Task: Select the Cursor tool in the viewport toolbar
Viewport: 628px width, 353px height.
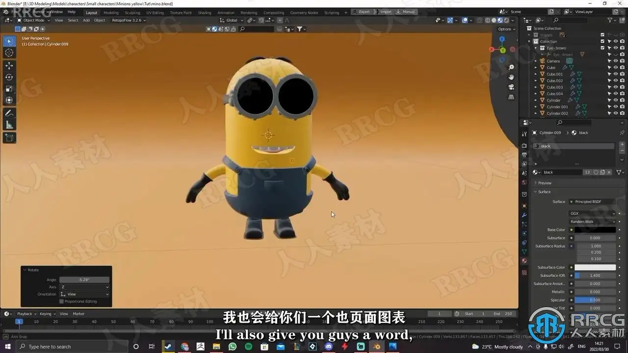Action: point(9,52)
